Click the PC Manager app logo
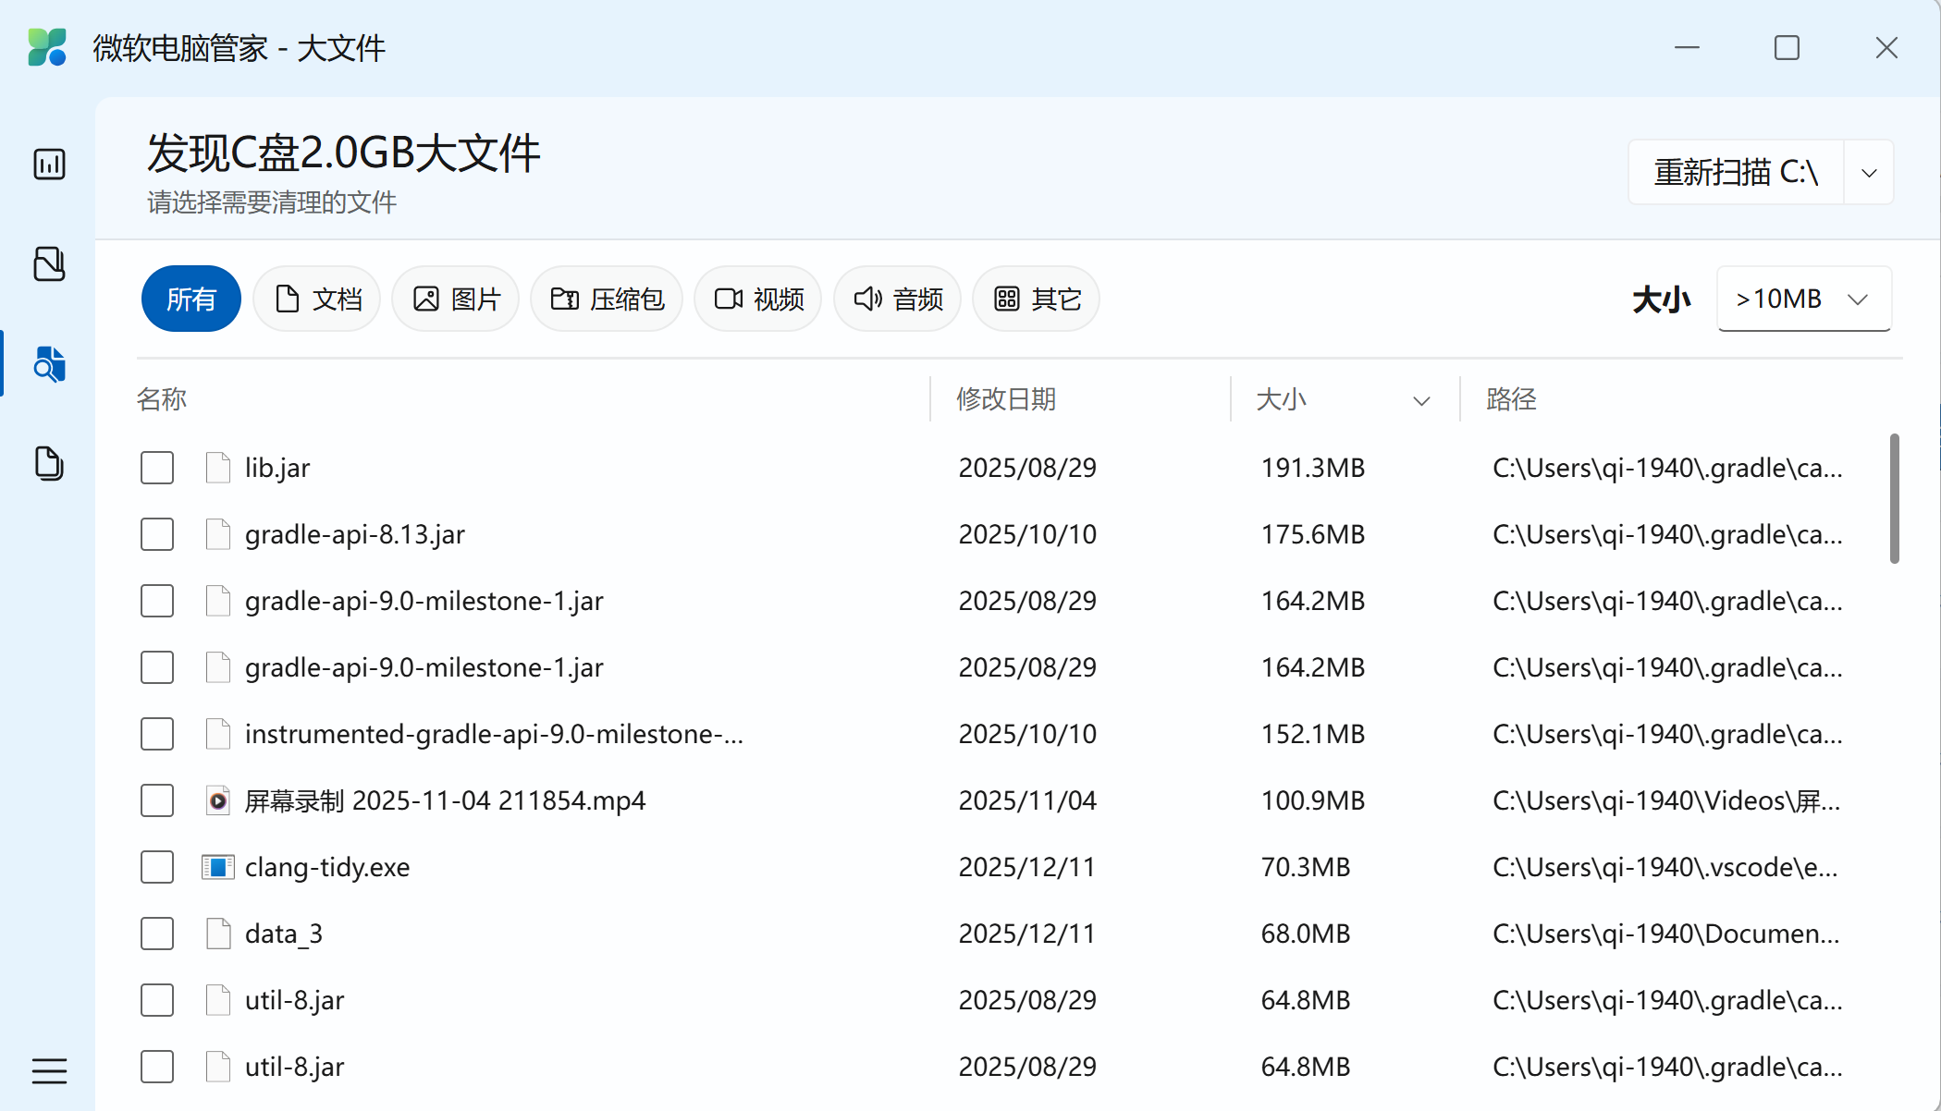Image resolution: width=1941 pixels, height=1111 pixels. tap(47, 47)
